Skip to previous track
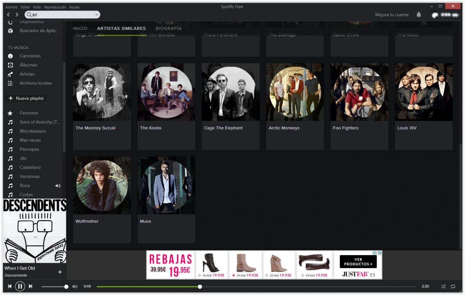Viewport: 465px width, 295px height. 10,286
